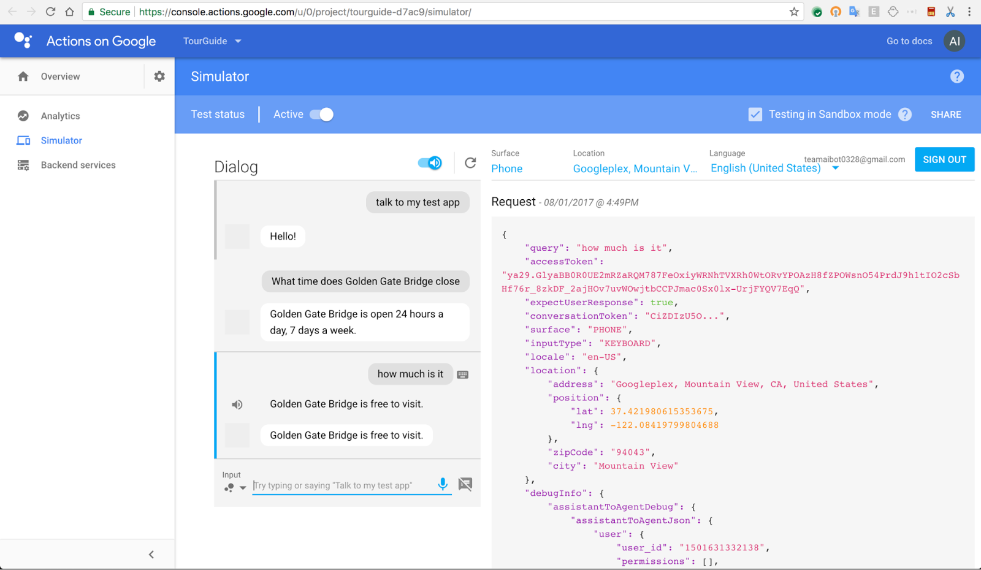Click the Simulator help question mark icon
The width and height of the screenshot is (981, 570).
point(957,76)
